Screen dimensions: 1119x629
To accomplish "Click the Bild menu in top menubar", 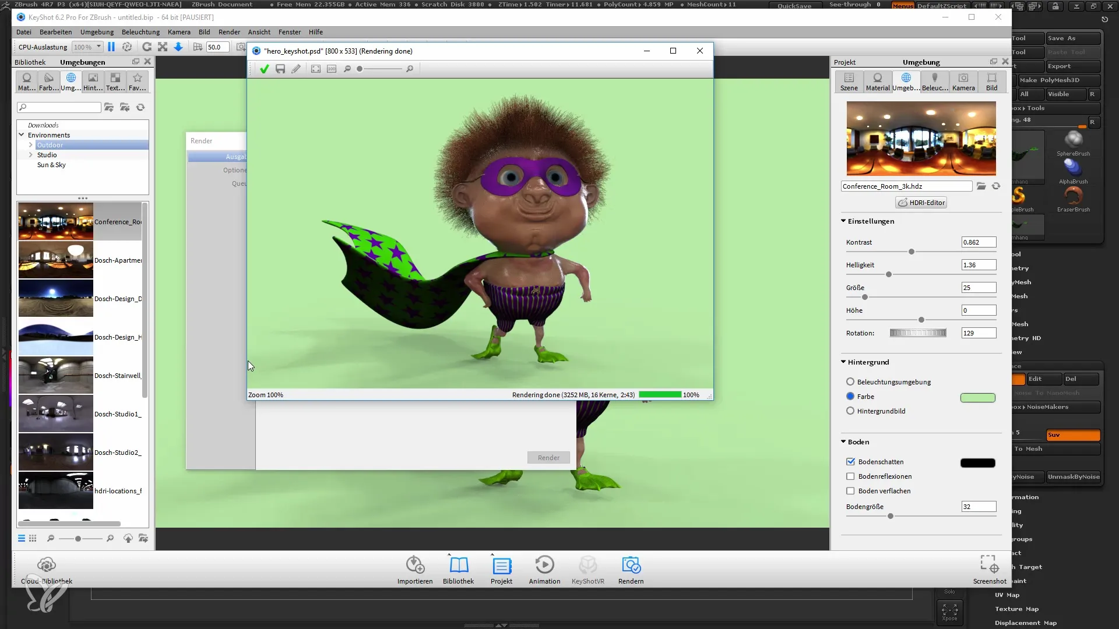I will tap(205, 31).
